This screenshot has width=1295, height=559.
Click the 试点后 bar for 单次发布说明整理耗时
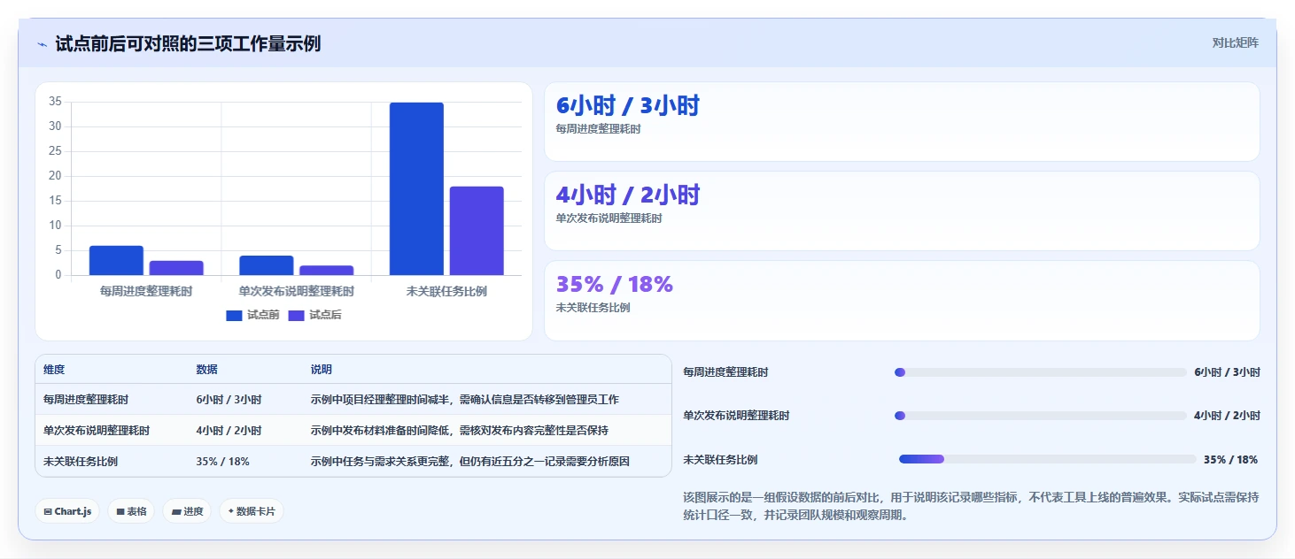327,270
